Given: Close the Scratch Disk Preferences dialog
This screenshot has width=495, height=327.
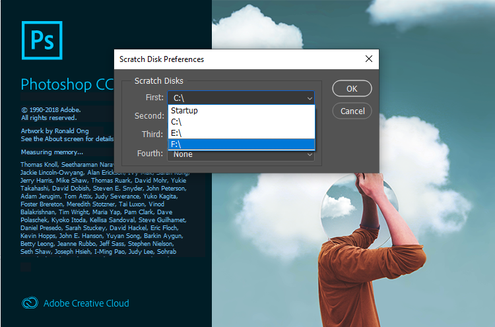Looking at the screenshot, I should 368,59.
